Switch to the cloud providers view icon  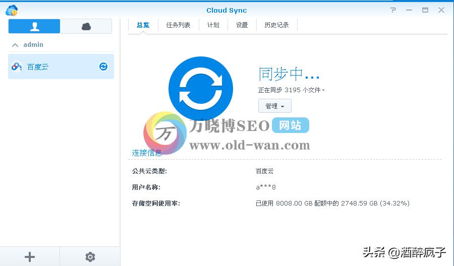[x=86, y=26]
